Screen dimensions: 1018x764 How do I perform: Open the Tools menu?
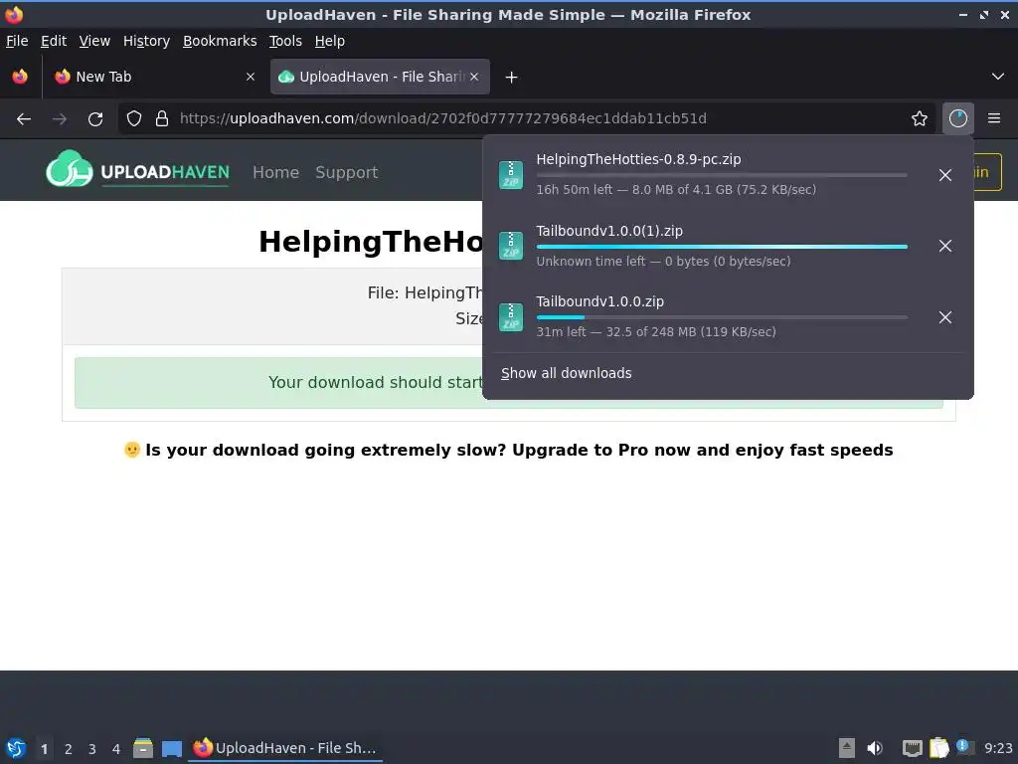tap(285, 41)
